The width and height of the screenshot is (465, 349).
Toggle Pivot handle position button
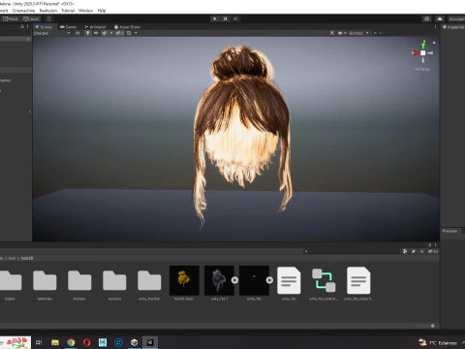click(x=10, y=18)
